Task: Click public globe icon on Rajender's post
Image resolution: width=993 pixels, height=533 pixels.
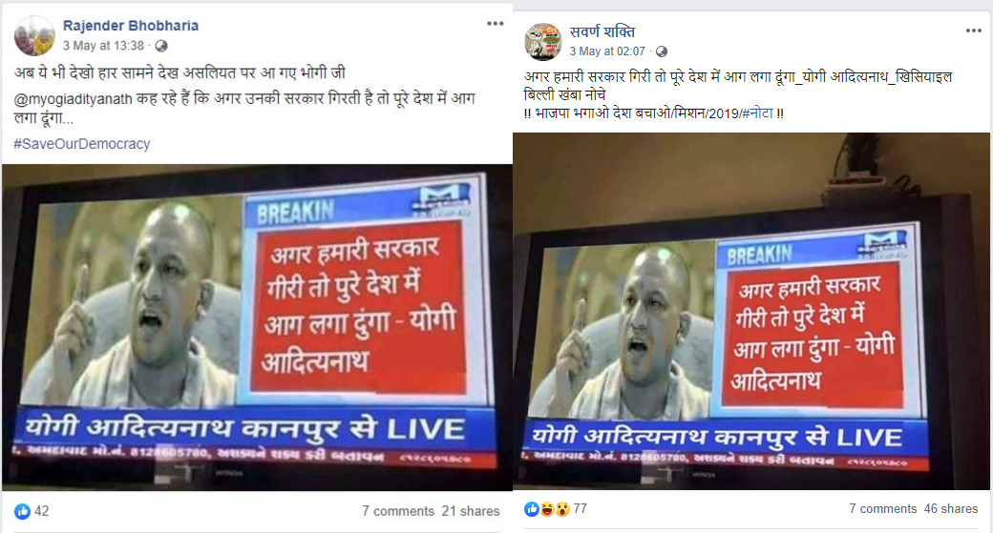Action: click(x=161, y=46)
